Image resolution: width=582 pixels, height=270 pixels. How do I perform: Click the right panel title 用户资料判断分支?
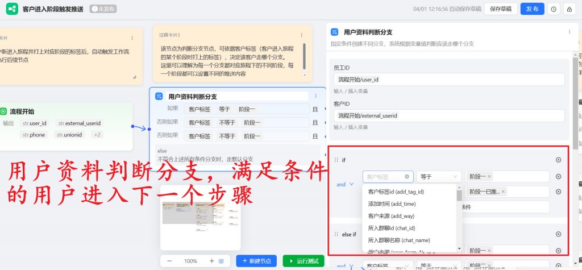coord(368,32)
